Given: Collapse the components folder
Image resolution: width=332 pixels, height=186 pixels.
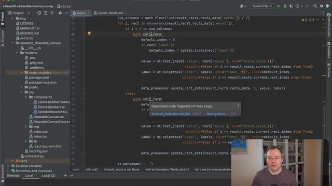Looking at the screenshot, I should tap(25, 97).
